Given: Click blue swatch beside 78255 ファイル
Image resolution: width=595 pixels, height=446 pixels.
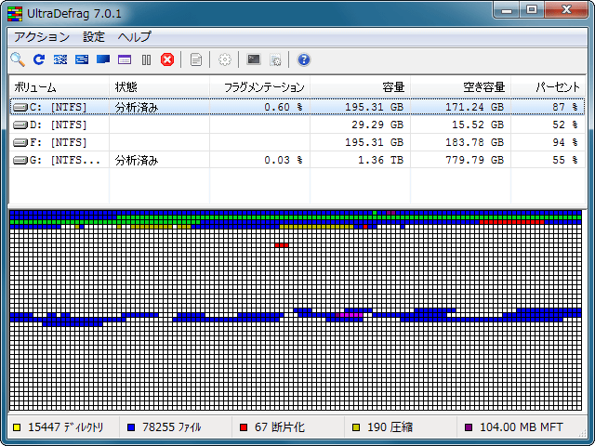Looking at the screenshot, I should [131, 427].
